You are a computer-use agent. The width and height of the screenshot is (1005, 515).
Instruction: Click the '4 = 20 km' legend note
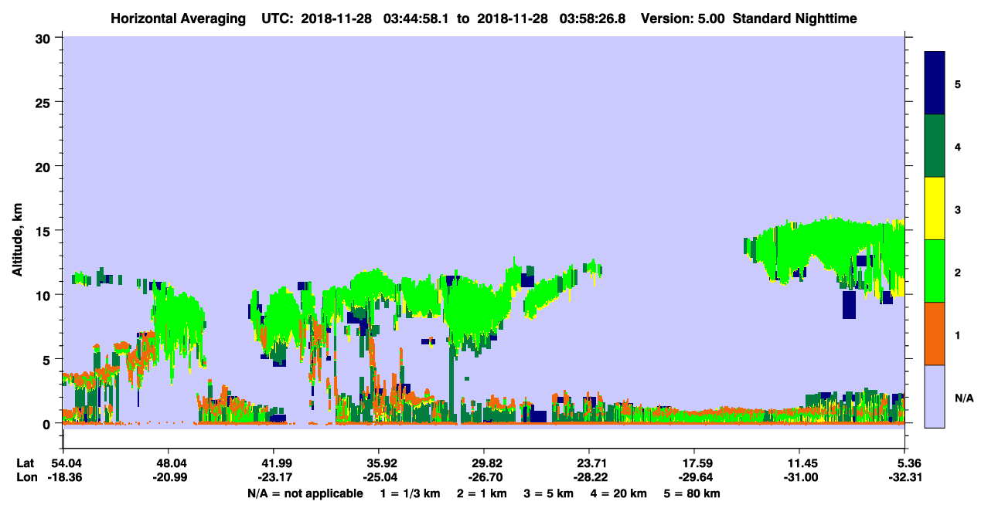click(619, 493)
